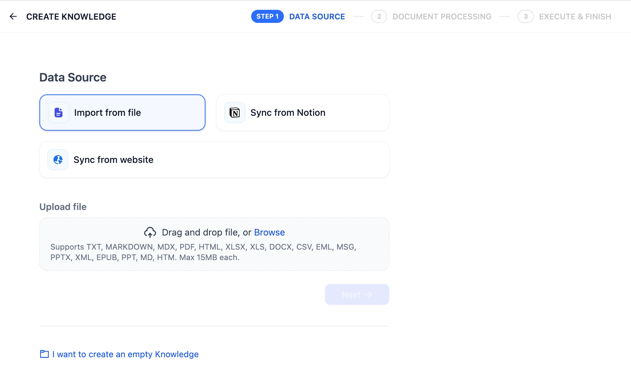Screen dimensions: 631x386
Task: Click the arrow icon in Next button
Action: tap(368, 294)
